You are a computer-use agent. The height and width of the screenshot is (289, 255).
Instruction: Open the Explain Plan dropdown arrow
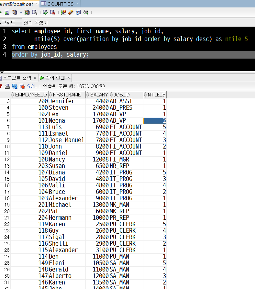pos(21,12)
